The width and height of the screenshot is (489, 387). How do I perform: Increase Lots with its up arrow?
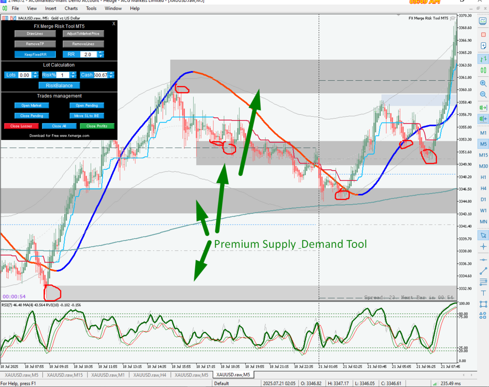point(35,73)
